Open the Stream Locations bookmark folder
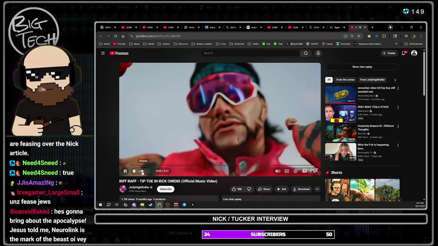Screen dimensions: 438x246 coord(202,44)
